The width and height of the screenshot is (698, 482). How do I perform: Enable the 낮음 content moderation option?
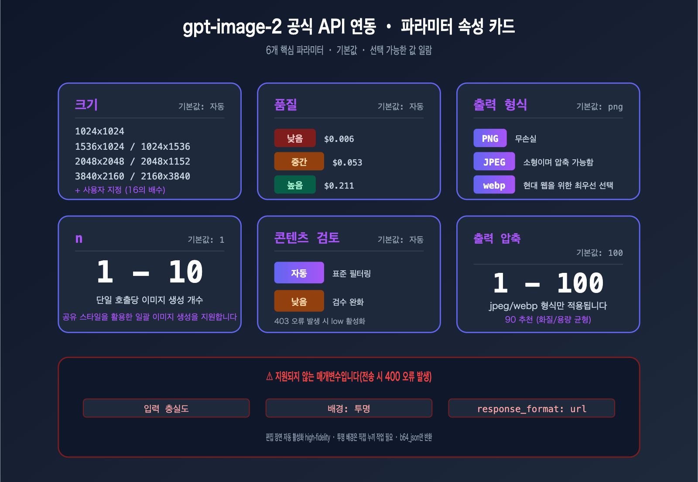tap(299, 301)
